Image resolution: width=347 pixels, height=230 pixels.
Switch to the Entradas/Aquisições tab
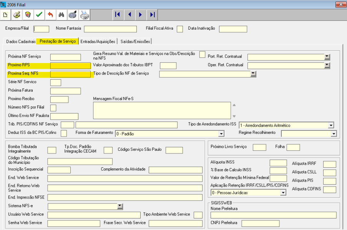tap(98, 41)
